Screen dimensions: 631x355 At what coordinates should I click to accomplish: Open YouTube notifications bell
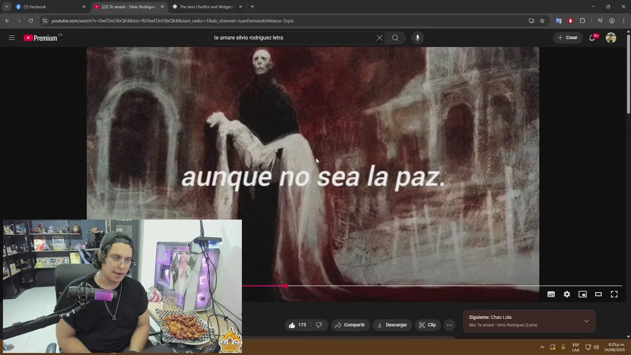click(x=592, y=37)
